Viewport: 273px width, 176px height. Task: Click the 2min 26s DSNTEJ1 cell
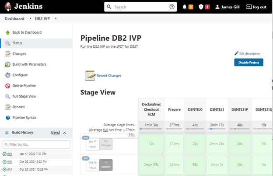coord(217,144)
